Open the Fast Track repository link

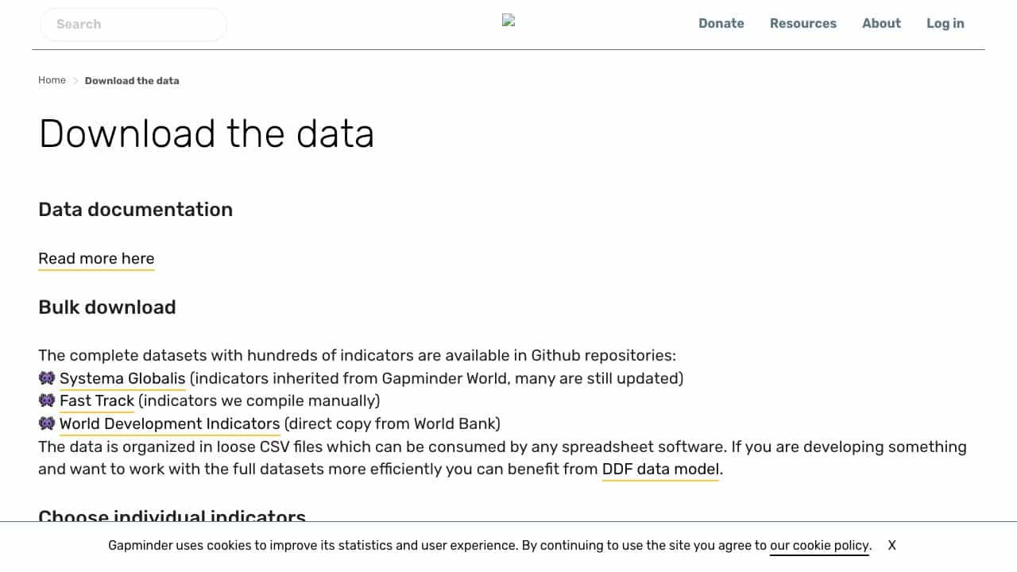click(97, 401)
